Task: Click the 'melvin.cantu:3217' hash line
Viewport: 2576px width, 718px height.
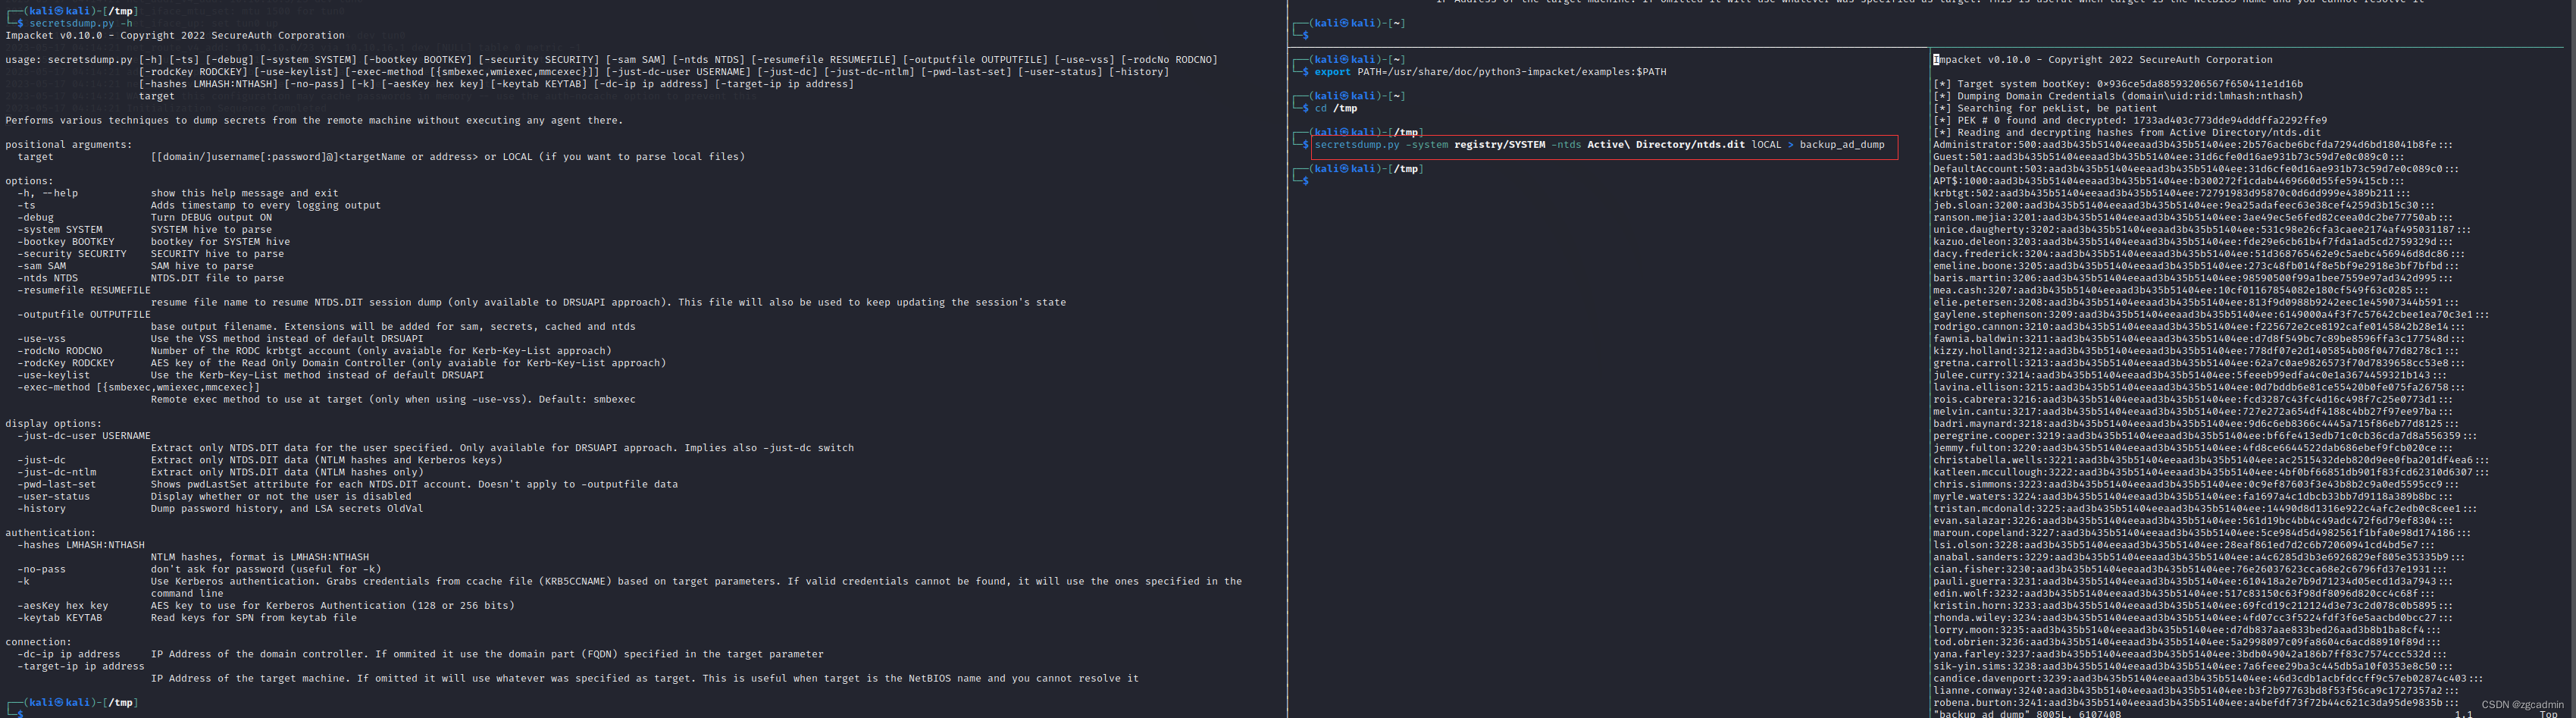Action: click(2193, 411)
